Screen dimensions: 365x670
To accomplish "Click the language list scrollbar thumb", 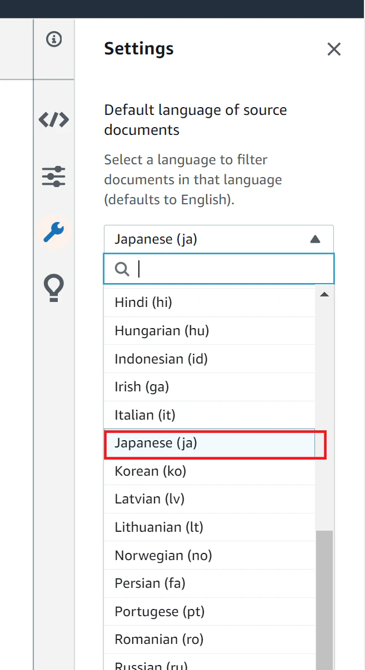I will [324, 600].
